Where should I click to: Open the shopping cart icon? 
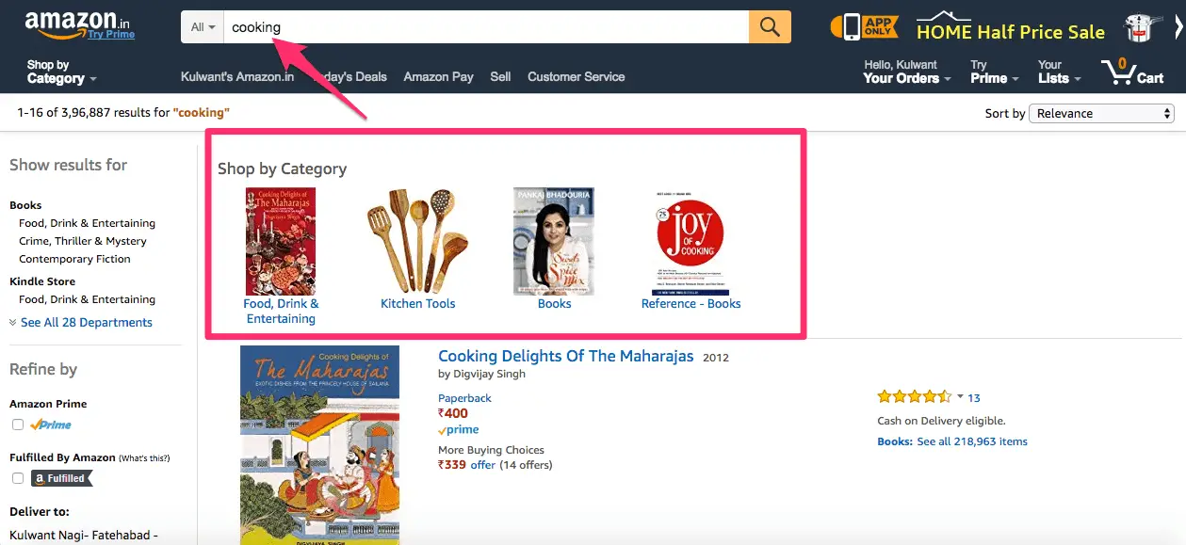click(1137, 72)
